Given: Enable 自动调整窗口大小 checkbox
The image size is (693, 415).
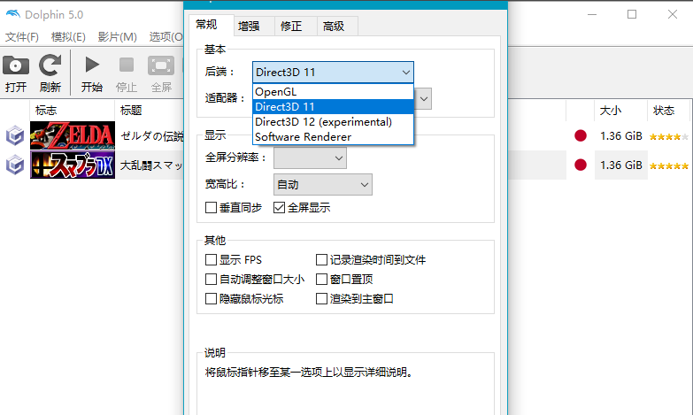Looking at the screenshot, I should [x=211, y=279].
